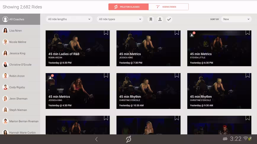Bookmark Steven Little's 45 min Metrics ride
This screenshot has height=144, width=257.
point(248,33)
